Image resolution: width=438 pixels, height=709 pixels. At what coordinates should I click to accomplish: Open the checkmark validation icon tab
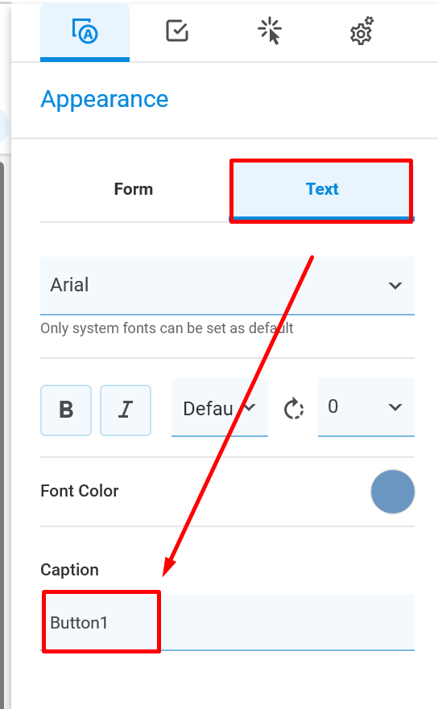point(177,31)
